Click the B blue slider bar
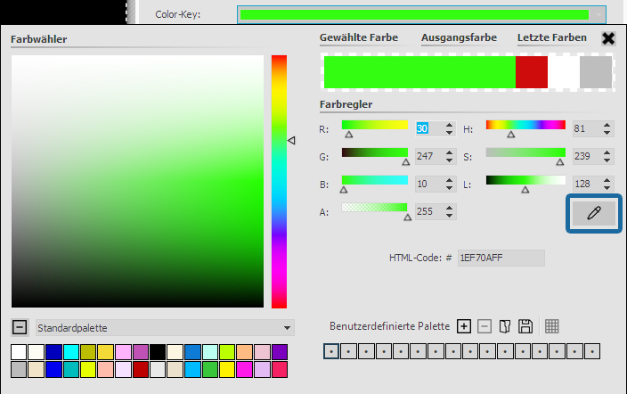This screenshot has width=627, height=394. (375, 180)
